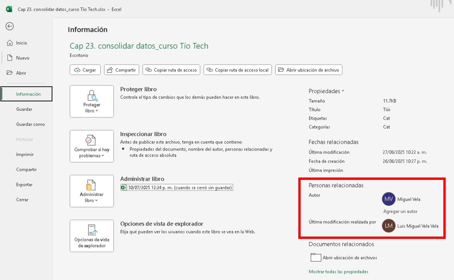Screen dimensions: 454x280
Task: Expand the Administrar libro dropdown
Action: point(92,191)
